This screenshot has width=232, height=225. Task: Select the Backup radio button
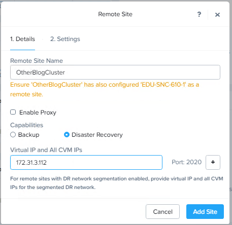(x=13, y=135)
